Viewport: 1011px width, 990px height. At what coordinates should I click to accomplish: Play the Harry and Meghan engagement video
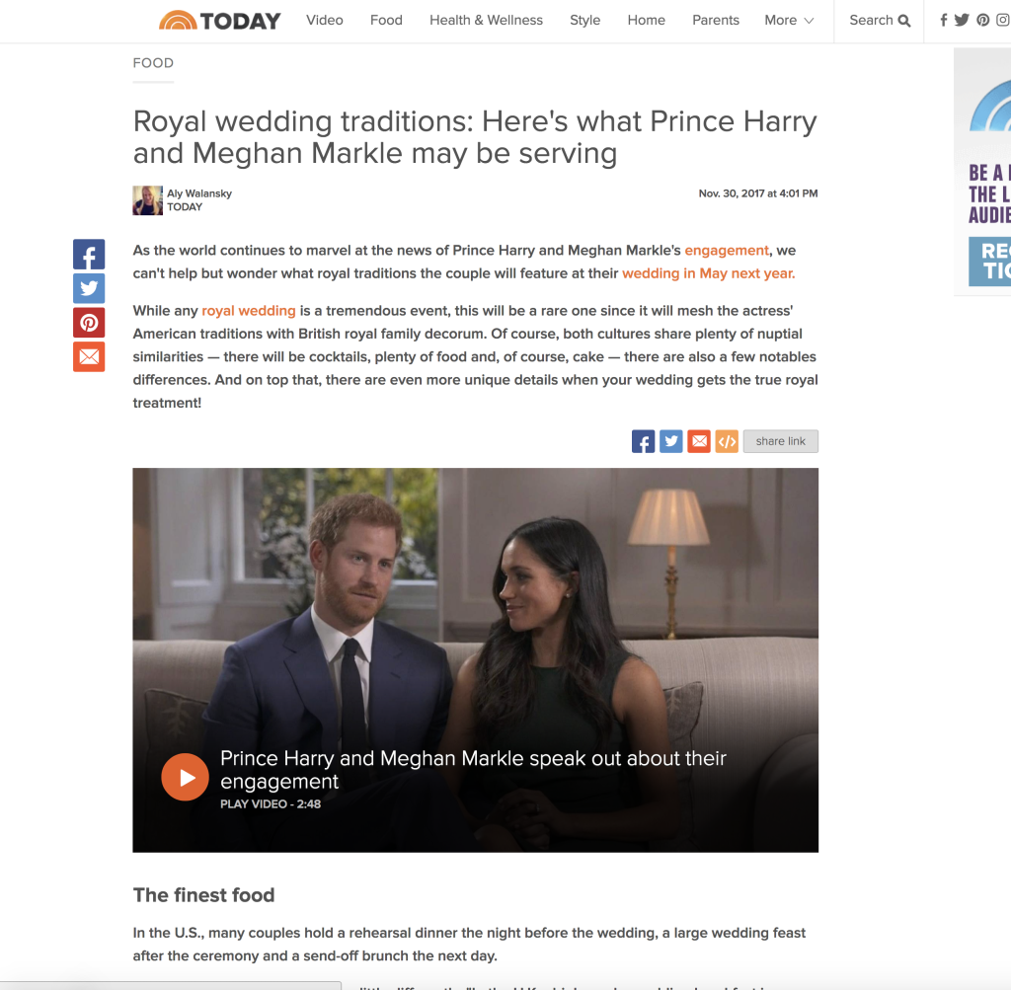pos(185,778)
